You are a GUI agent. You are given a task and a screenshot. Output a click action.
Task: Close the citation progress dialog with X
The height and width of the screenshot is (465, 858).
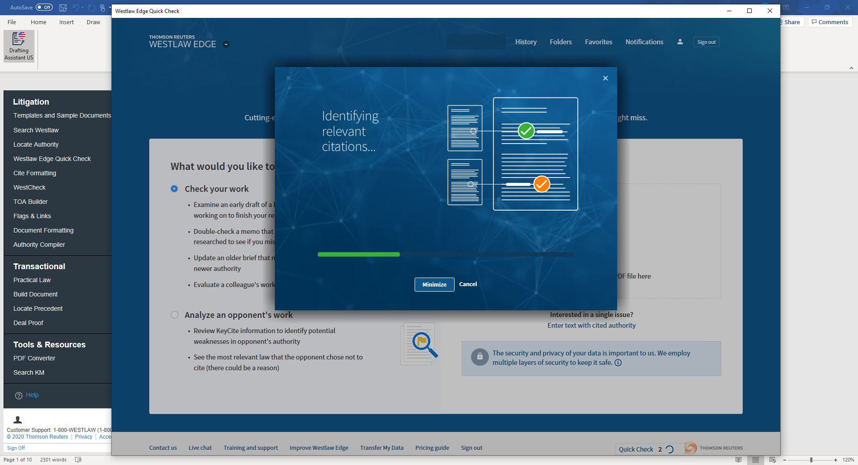tap(606, 78)
